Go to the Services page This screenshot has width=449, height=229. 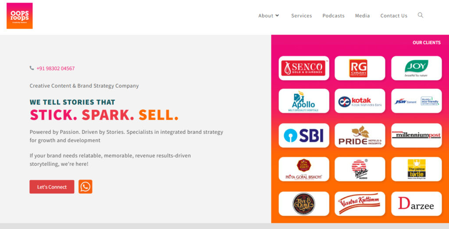click(302, 16)
